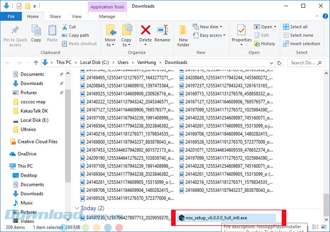Select the nox_setup_v6.0.0.0_full_intl.exe file
The height and width of the screenshot is (232, 330).
pos(226,218)
